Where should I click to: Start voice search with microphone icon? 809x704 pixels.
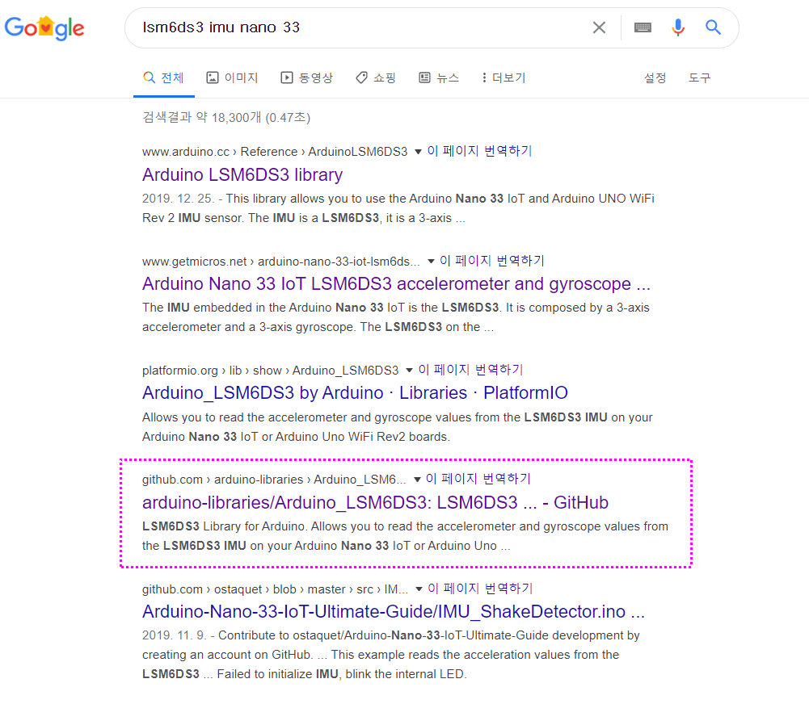click(678, 27)
